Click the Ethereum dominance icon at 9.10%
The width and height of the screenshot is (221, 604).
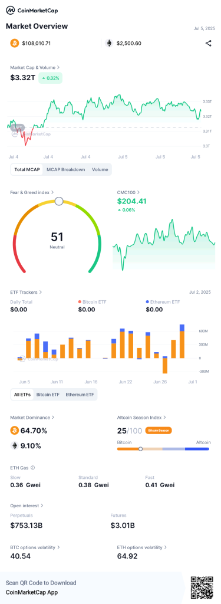(15, 446)
